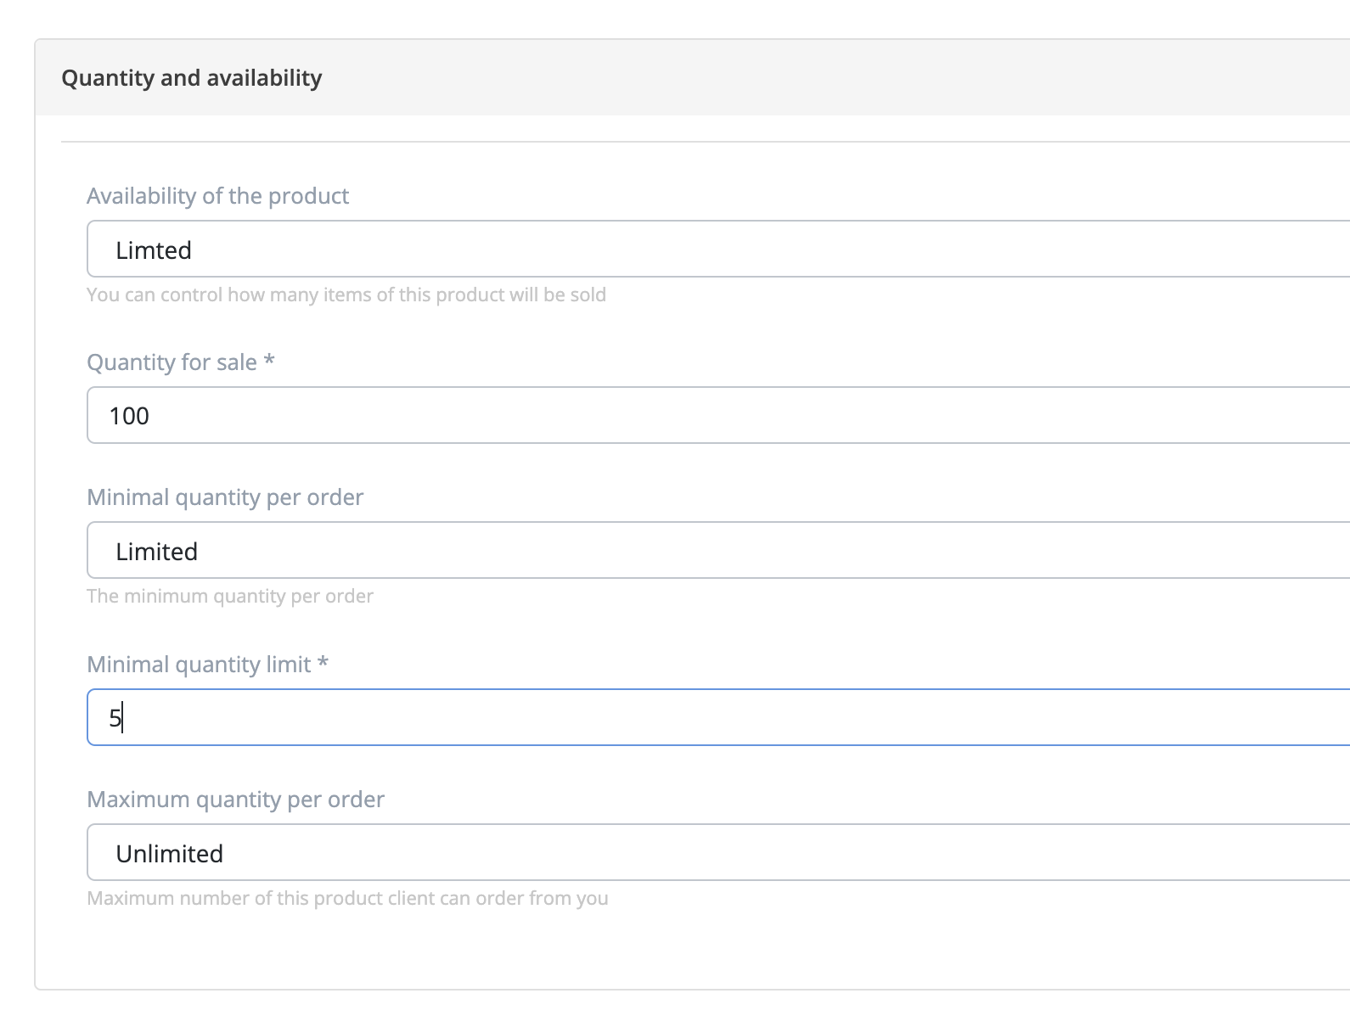Viewport: 1350px width, 1027px height.
Task: Click hint 'The minimum quantity per order'
Action: pos(230,596)
